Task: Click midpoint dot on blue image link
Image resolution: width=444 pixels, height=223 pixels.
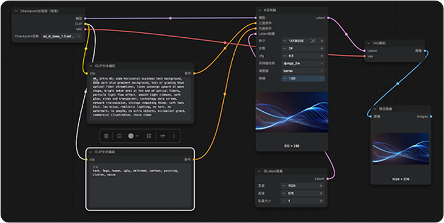Action: (398, 84)
